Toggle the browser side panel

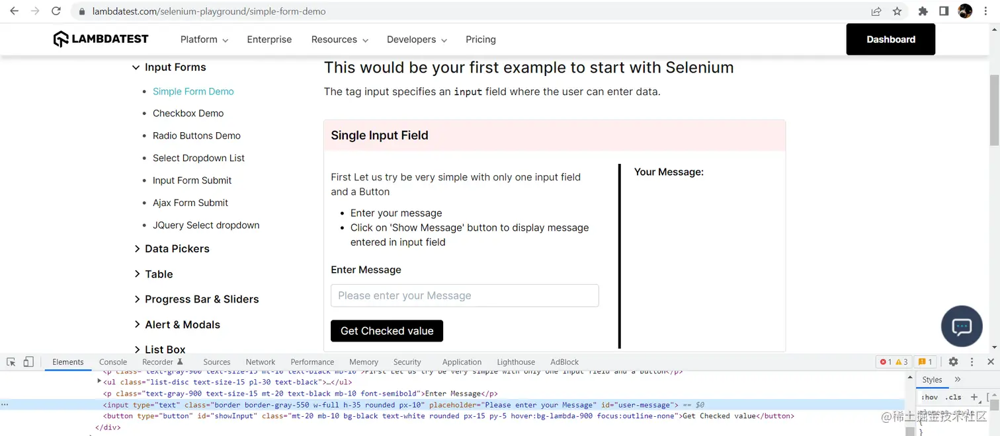click(x=944, y=11)
